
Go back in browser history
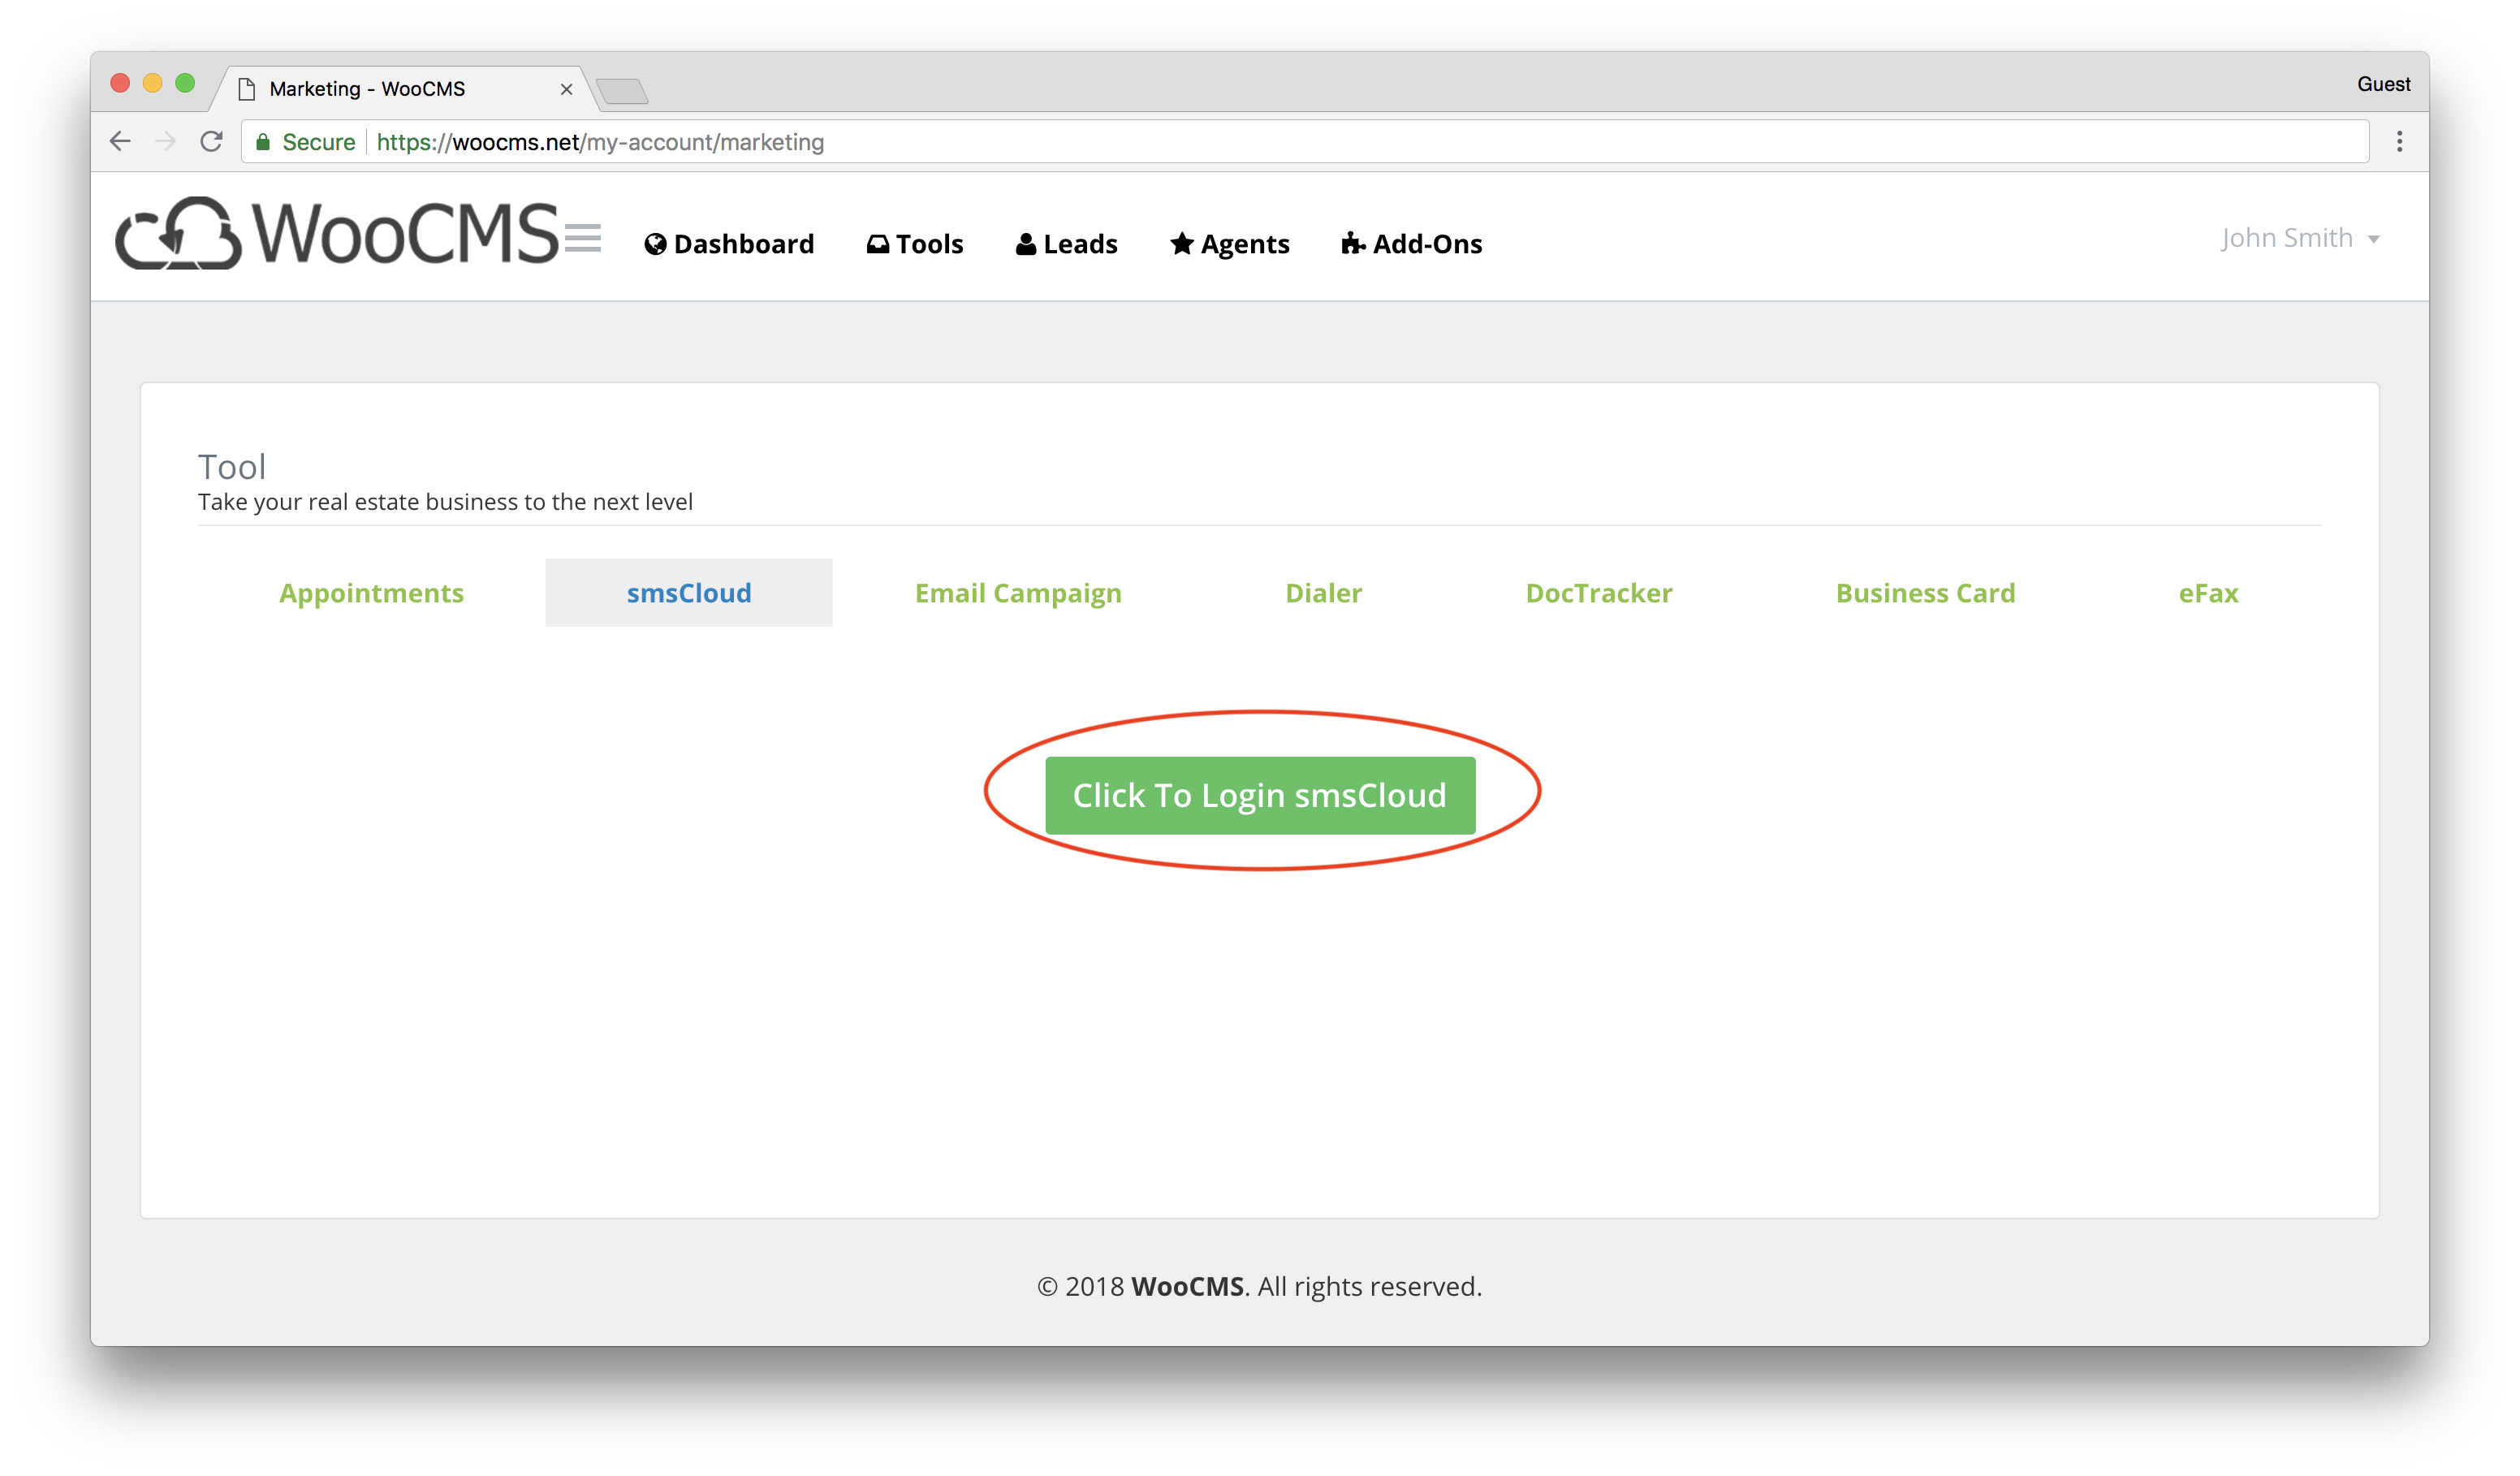120,142
